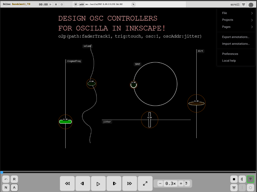Open Local help from the menu

(x=229, y=61)
